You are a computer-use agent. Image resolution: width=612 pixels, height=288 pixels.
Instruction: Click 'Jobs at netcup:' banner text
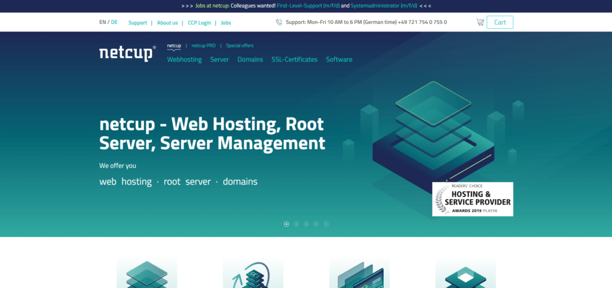point(212,6)
